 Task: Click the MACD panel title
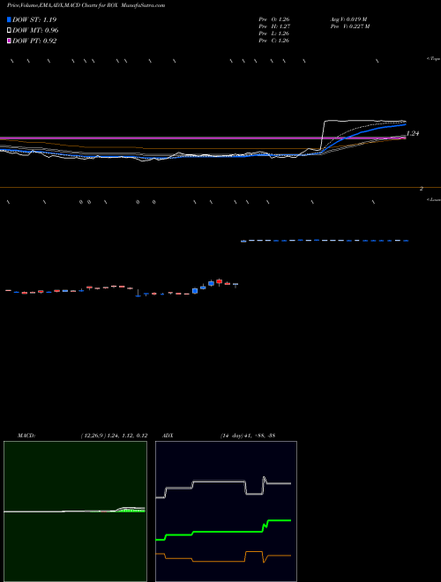pos(26,436)
